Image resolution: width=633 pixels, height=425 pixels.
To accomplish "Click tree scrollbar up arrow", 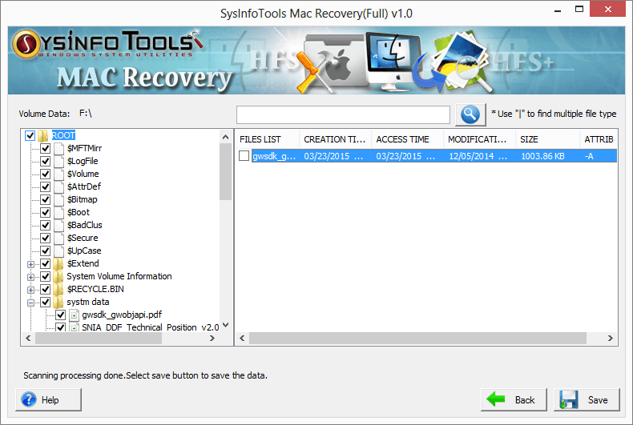I will 226,137.
